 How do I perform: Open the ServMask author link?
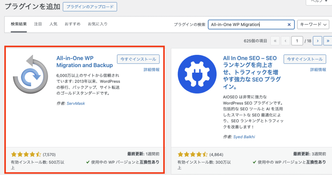pyautogui.click(x=76, y=103)
